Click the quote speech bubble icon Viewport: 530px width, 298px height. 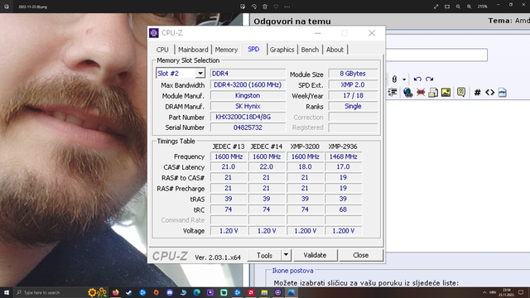point(461,92)
